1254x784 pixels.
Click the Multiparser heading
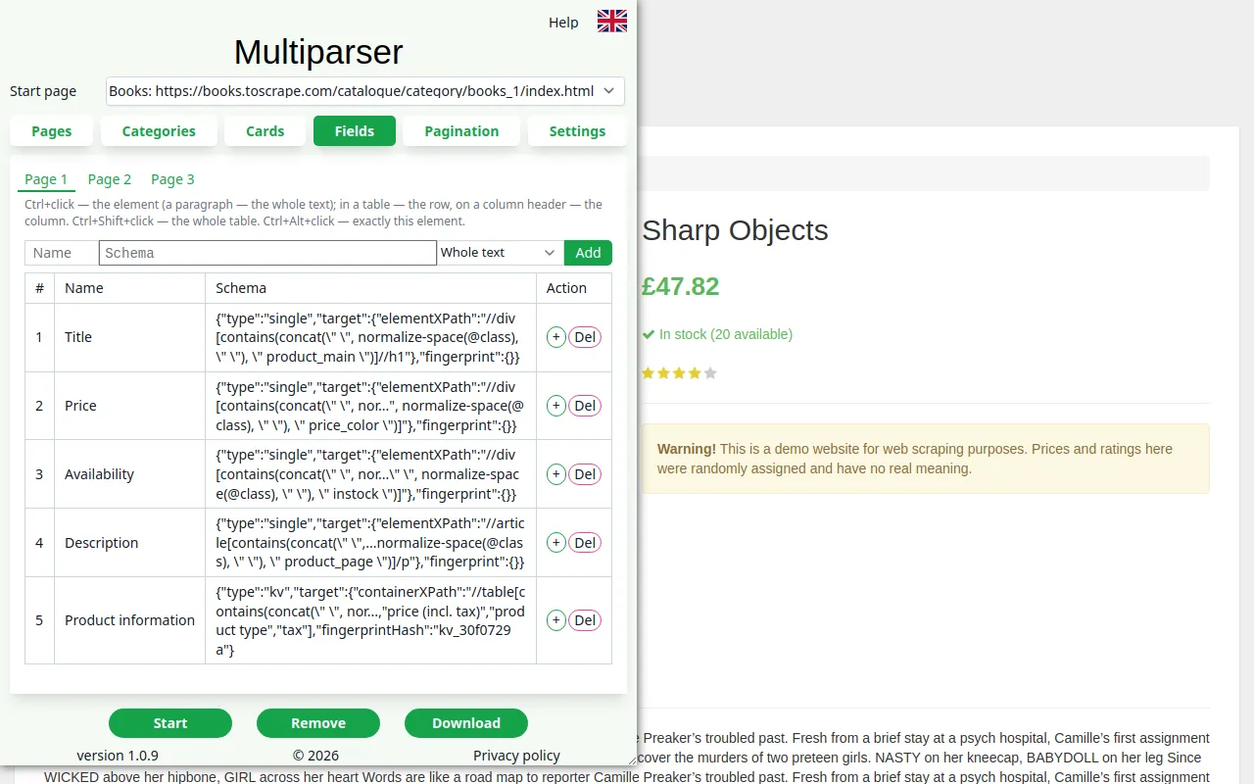318,51
